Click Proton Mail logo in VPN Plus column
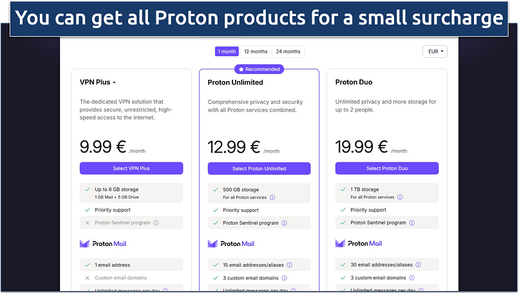This screenshot has height=293, width=519. tap(103, 243)
